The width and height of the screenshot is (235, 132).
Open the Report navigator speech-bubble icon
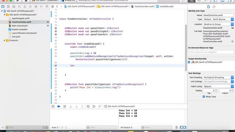(x=47, y=7)
